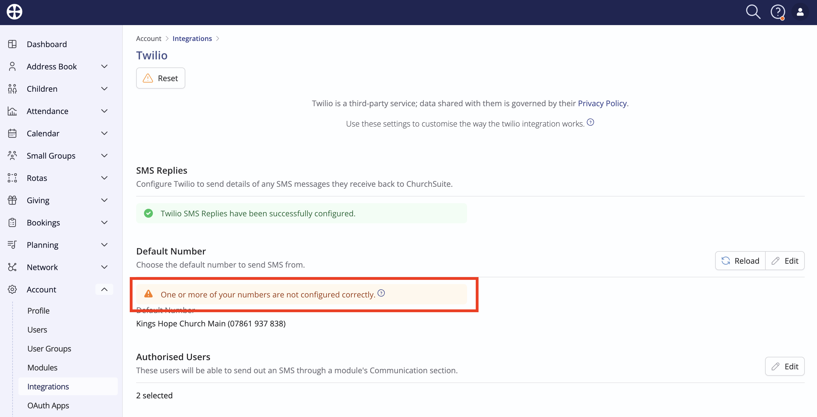Click the green check icon in SMS success message
Viewport: 817px width, 417px height.
[x=148, y=213]
